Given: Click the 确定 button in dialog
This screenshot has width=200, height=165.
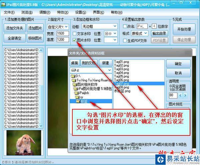Looking at the screenshot, I should click(178, 63).
